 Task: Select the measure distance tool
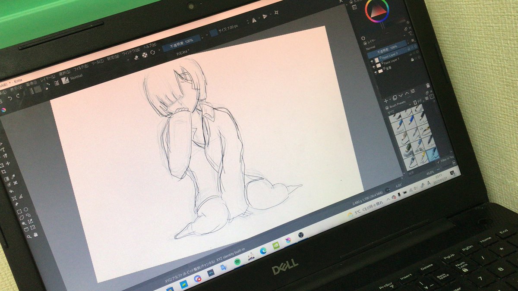point(20,197)
